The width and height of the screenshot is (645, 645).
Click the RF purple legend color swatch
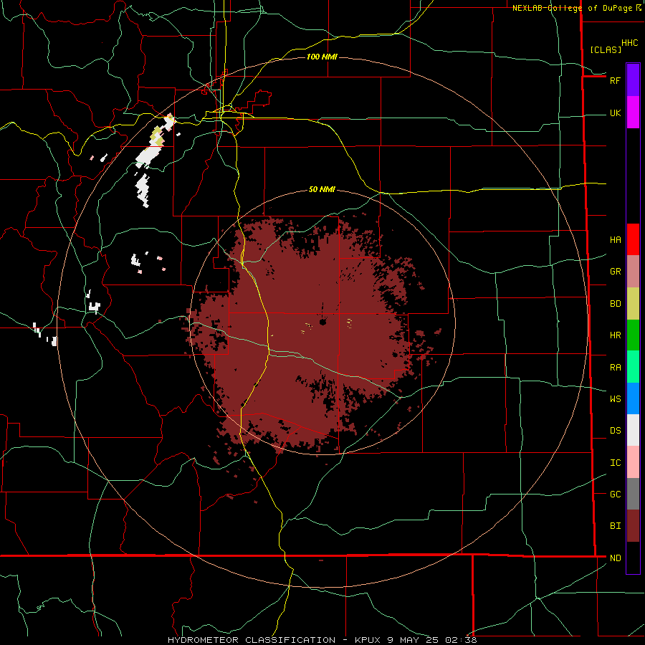633,80
